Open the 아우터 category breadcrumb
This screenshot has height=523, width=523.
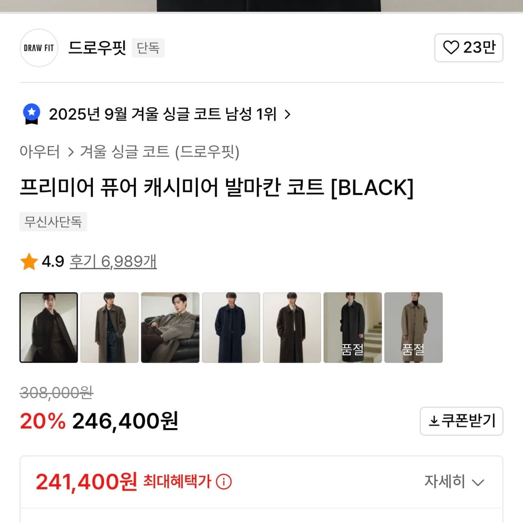coord(40,152)
